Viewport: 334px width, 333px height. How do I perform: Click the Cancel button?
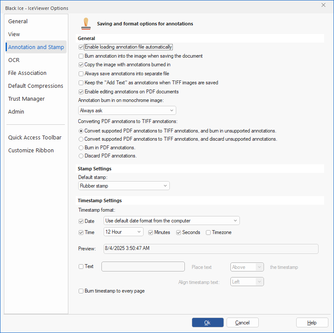[242, 323]
